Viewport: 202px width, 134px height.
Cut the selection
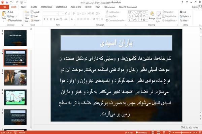click(x=10, y=12)
